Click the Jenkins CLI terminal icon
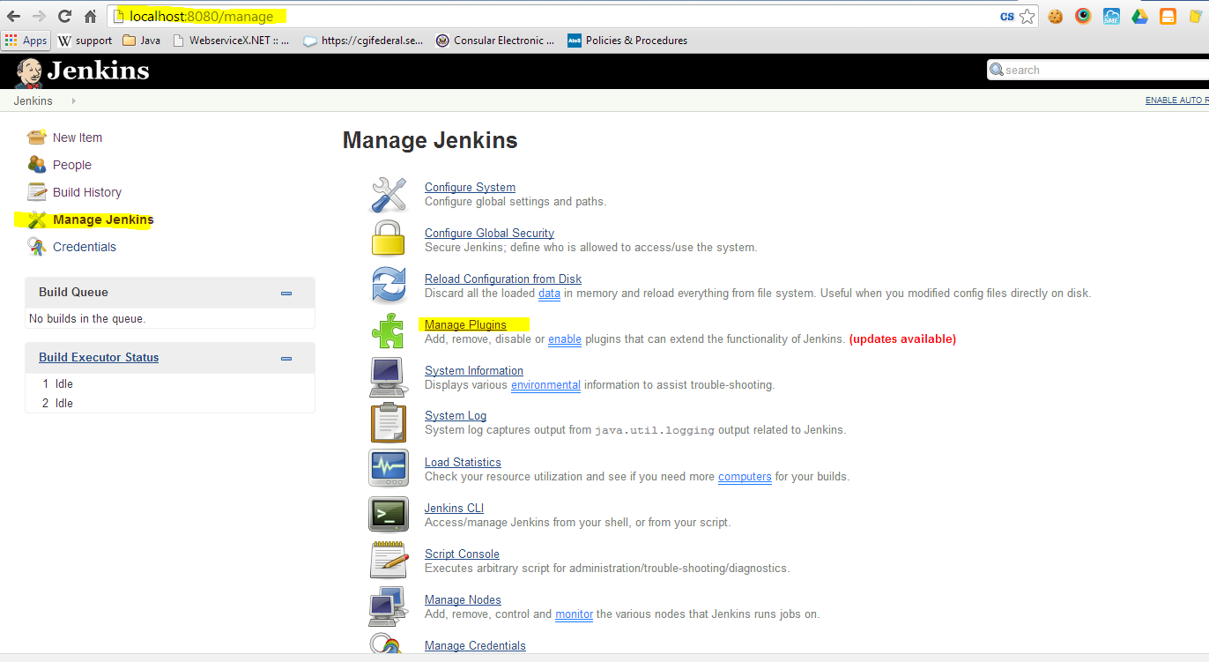Viewport: 1209px width, 662px height. tap(388, 515)
